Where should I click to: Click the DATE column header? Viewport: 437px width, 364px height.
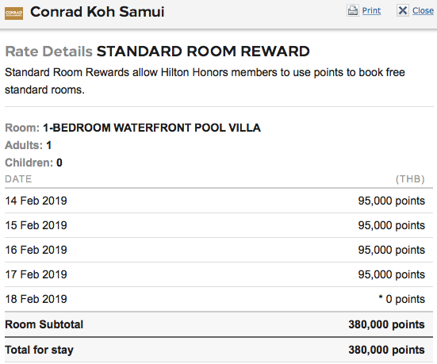pos(18,179)
